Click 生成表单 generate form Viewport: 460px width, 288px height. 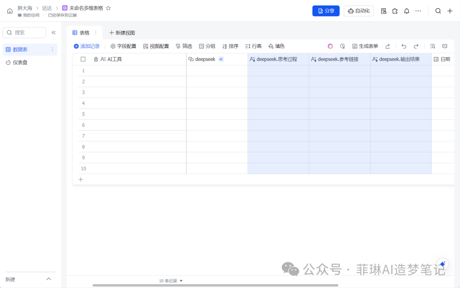click(x=365, y=46)
